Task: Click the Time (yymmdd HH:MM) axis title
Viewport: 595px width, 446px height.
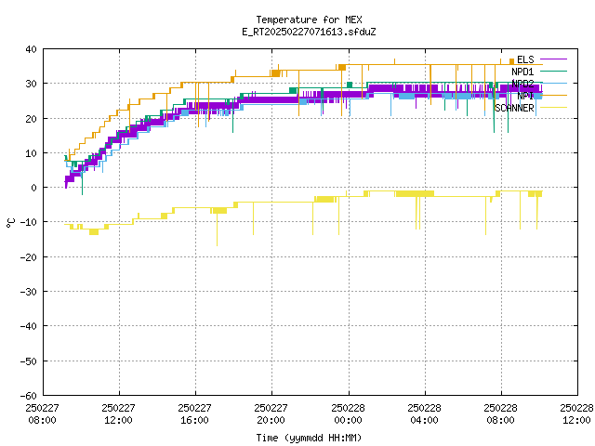Action: pos(309,438)
